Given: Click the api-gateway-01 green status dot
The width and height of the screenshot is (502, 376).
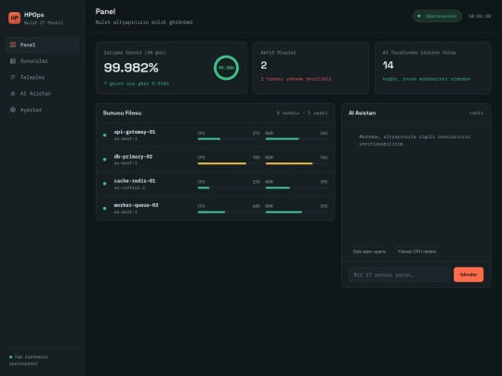Looking at the screenshot, I should tap(105, 136).
